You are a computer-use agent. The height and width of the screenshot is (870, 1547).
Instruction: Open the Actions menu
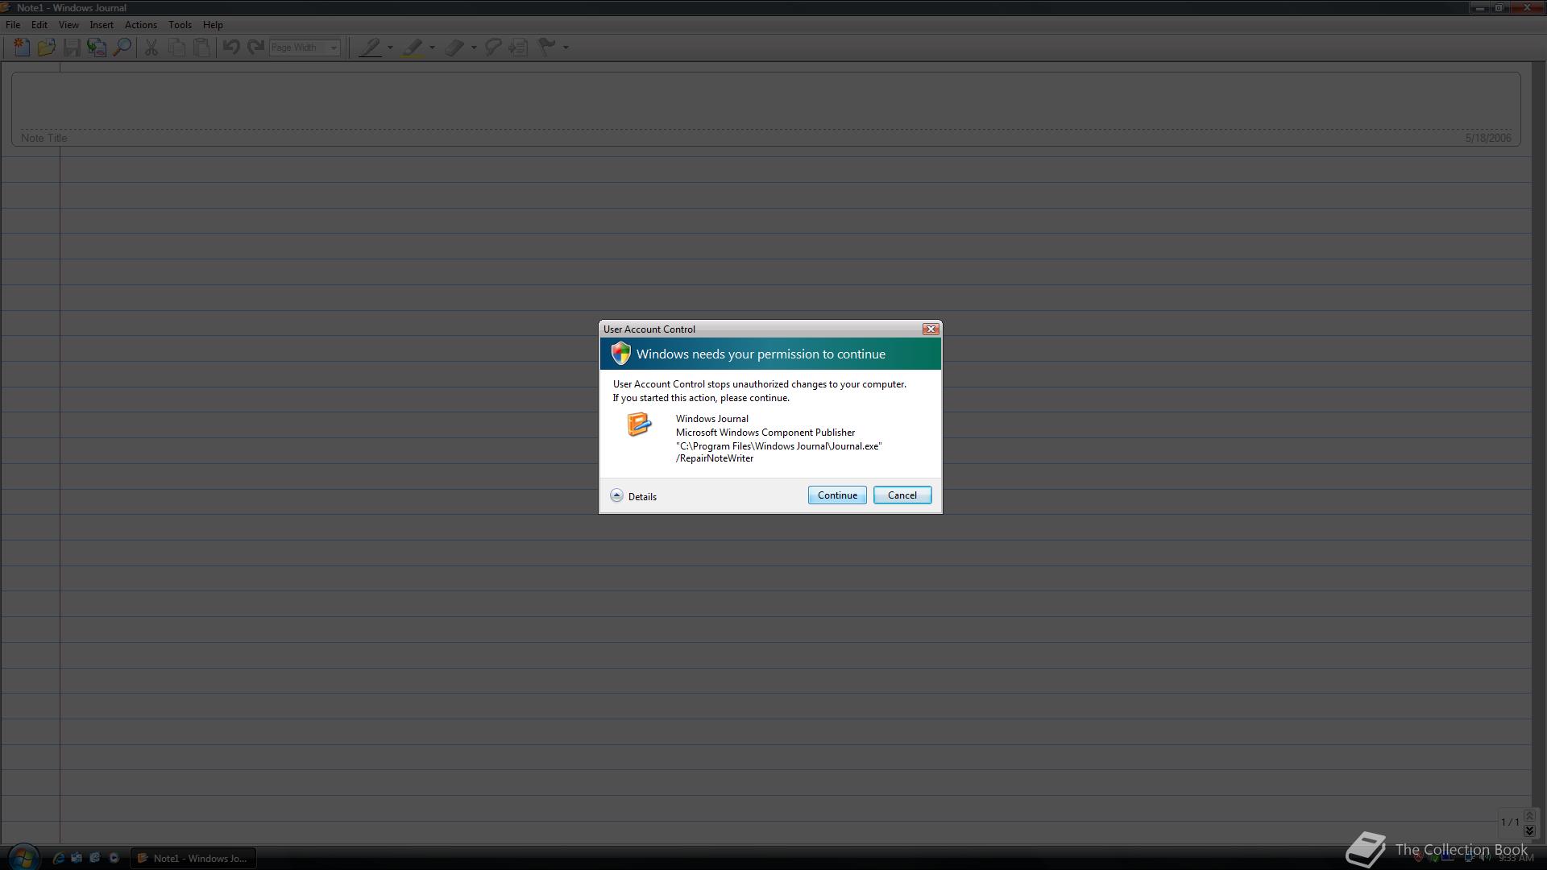coord(141,25)
